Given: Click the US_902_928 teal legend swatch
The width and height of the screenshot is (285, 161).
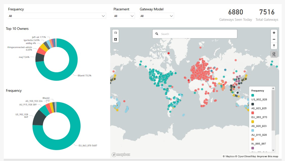Looking at the screenshot, I should point(253,95).
